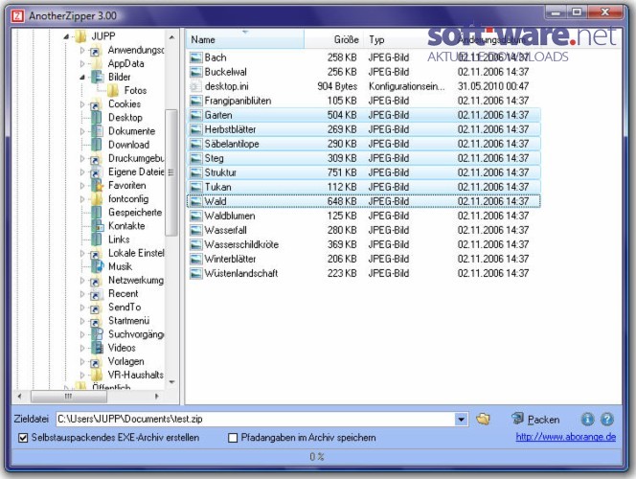636x479 pixels.
Task: Click the Steg image icon
Action: pyautogui.click(x=196, y=158)
